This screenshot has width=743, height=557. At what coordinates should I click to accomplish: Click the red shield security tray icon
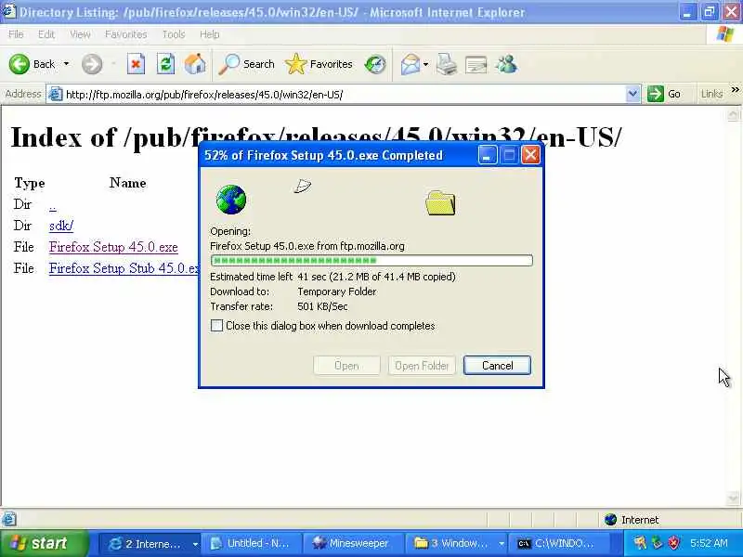(673, 543)
